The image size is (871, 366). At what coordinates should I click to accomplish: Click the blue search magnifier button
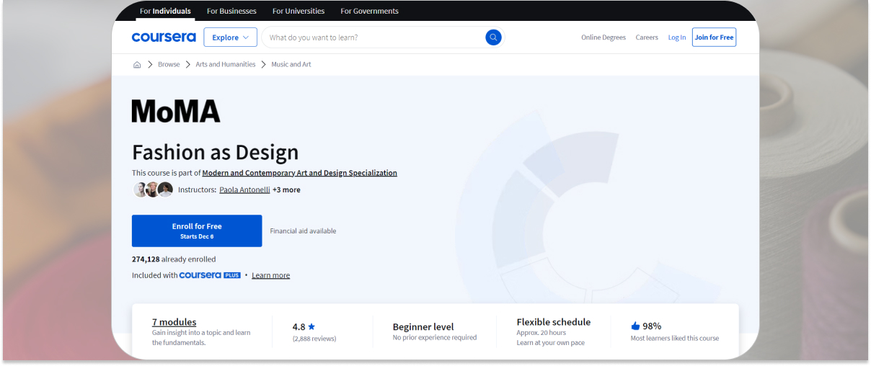coord(493,37)
